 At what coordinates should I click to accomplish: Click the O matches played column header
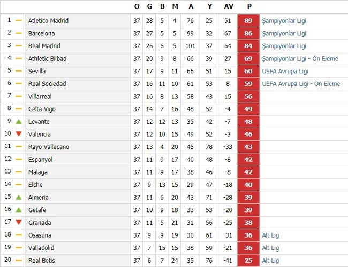tap(137, 6)
